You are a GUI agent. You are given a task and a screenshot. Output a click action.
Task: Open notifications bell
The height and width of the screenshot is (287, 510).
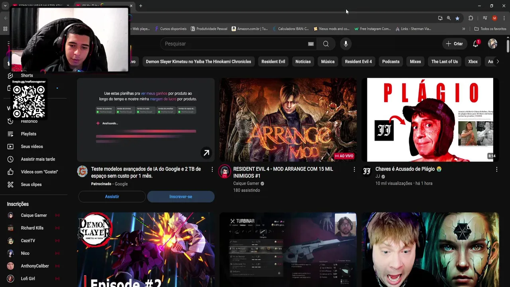pos(476,44)
